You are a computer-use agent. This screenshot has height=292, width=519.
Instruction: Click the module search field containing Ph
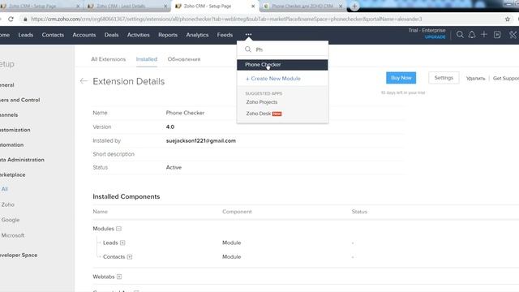(x=282, y=49)
